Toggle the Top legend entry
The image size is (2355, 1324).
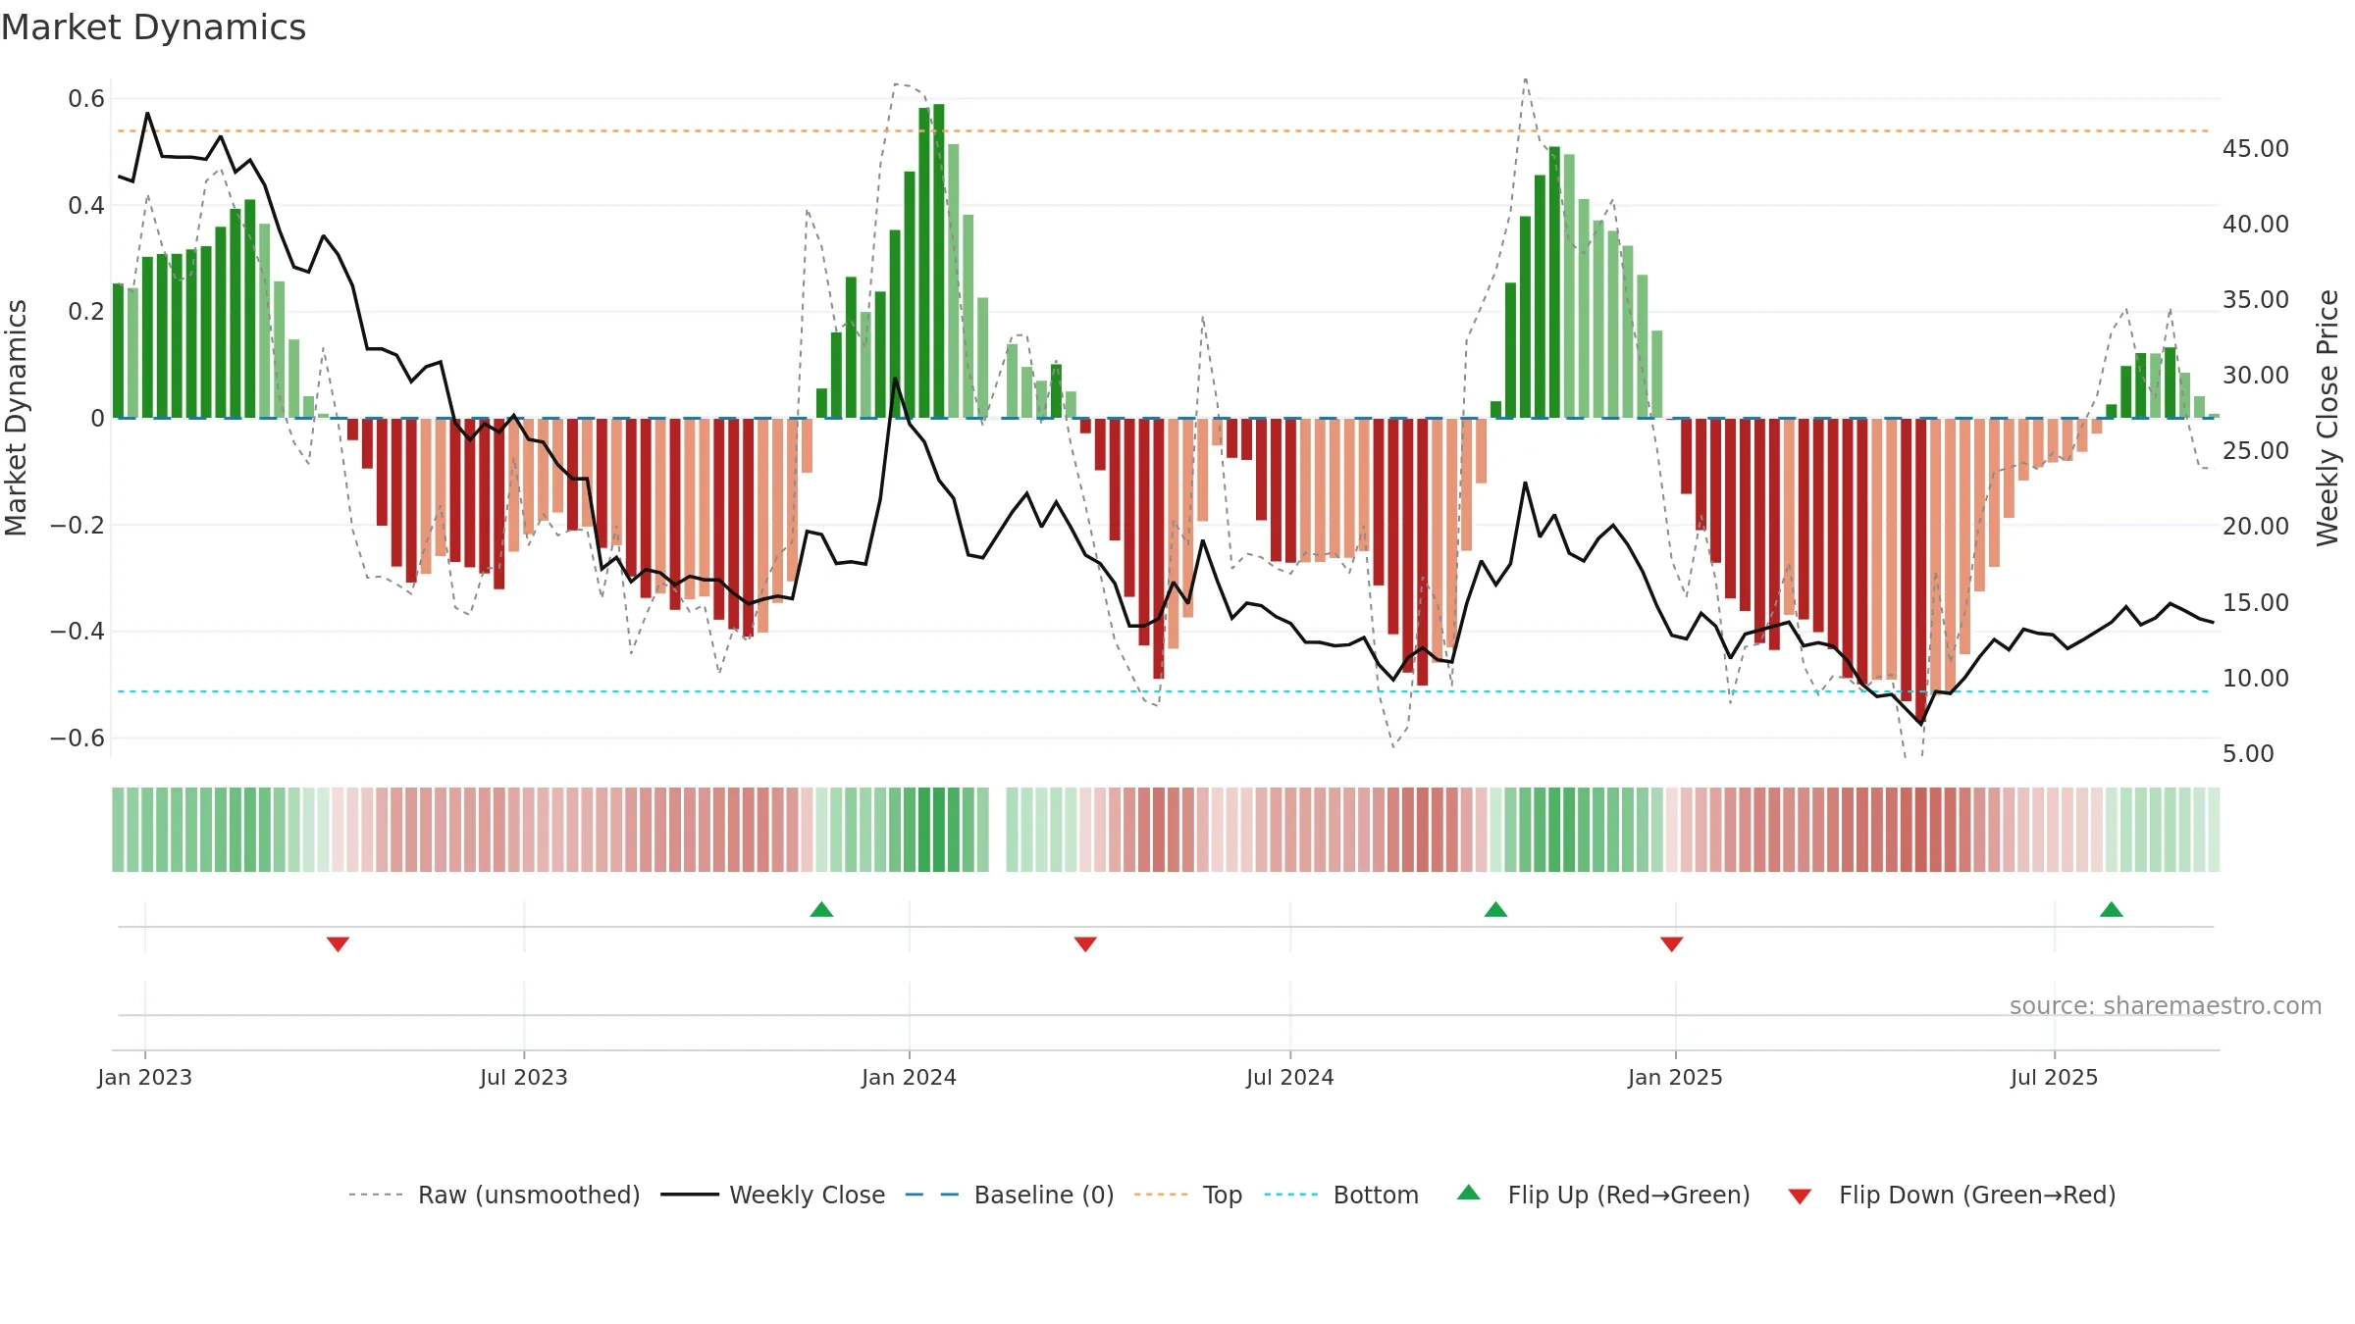(x=1188, y=1195)
